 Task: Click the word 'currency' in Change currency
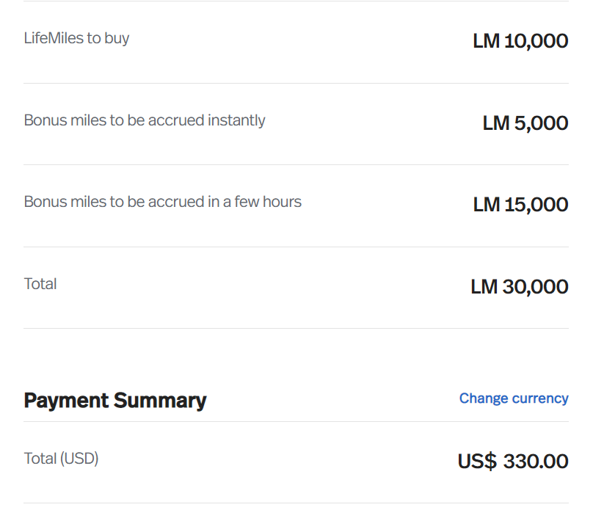coord(540,398)
